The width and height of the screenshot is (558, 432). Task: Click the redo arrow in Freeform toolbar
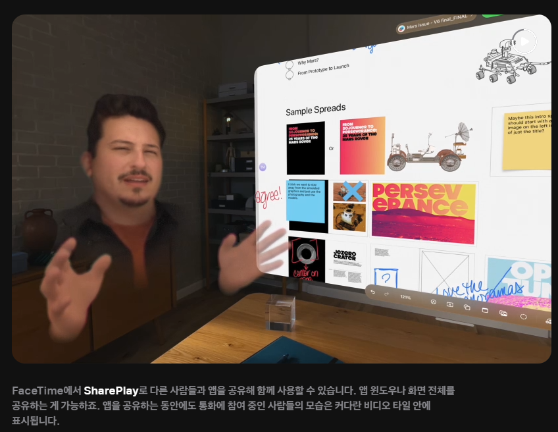[386, 294]
